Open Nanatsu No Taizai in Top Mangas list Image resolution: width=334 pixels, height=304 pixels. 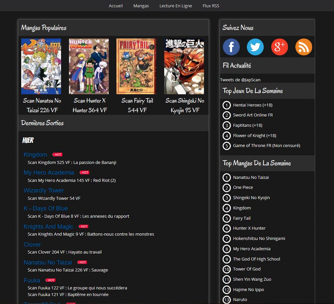tap(251, 177)
